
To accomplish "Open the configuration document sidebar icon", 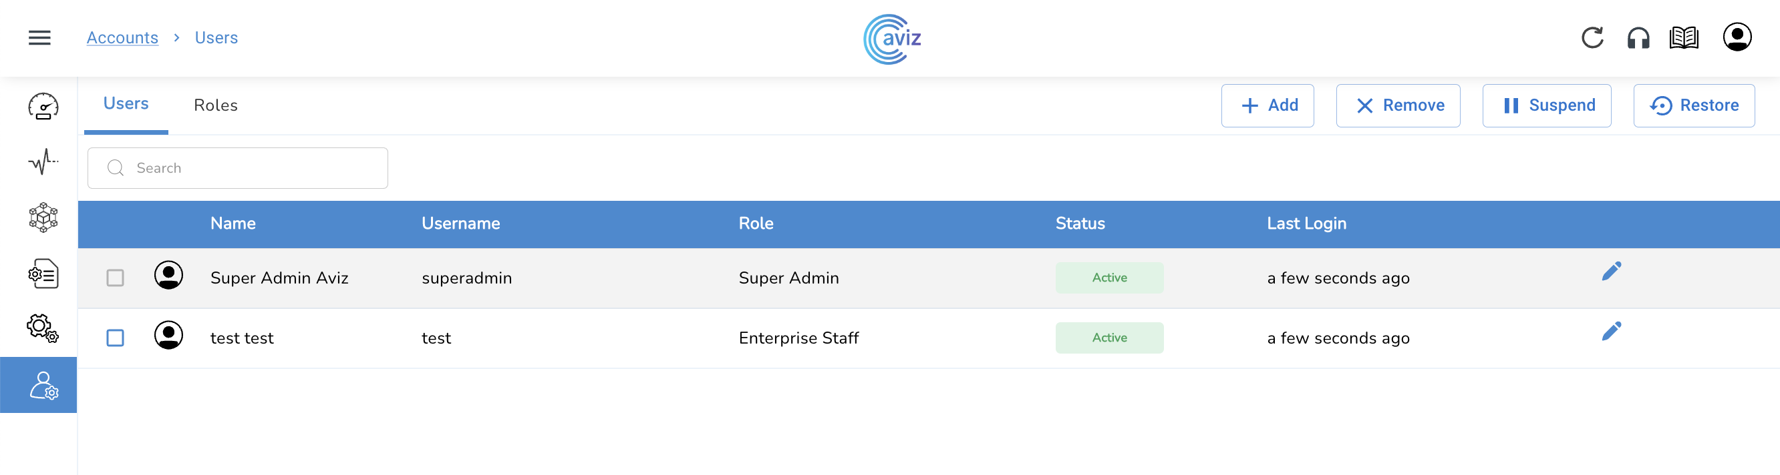I will click(43, 274).
